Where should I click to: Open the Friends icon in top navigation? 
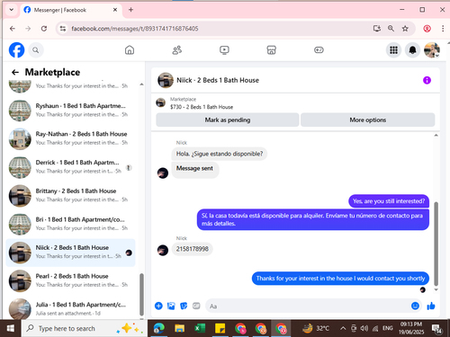coord(177,50)
